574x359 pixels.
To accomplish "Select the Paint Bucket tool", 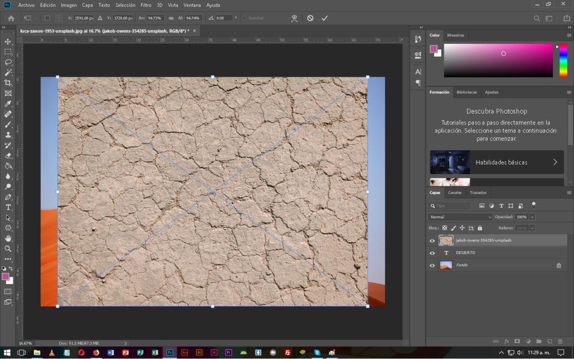I will (8, 166).
